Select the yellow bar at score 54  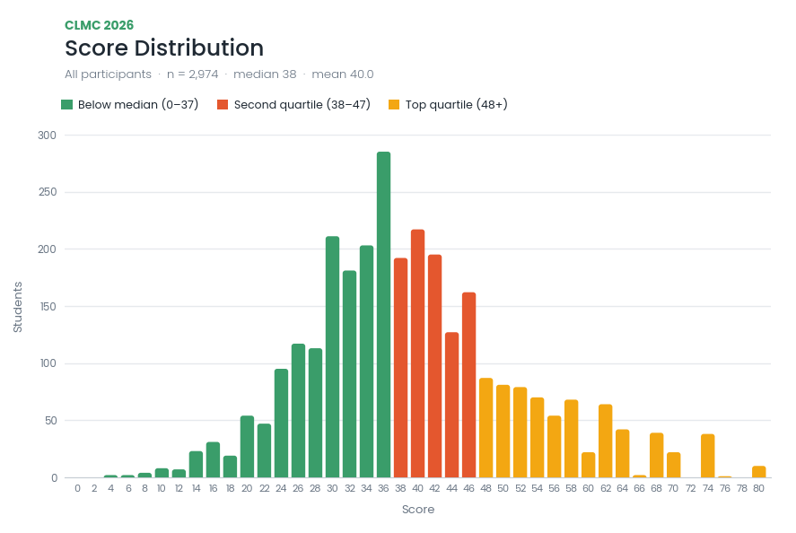pos(537,438)
